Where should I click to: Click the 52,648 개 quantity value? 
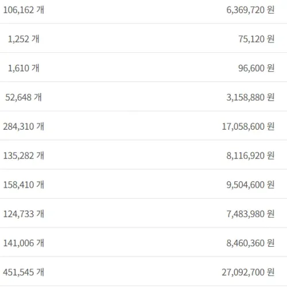24,98
